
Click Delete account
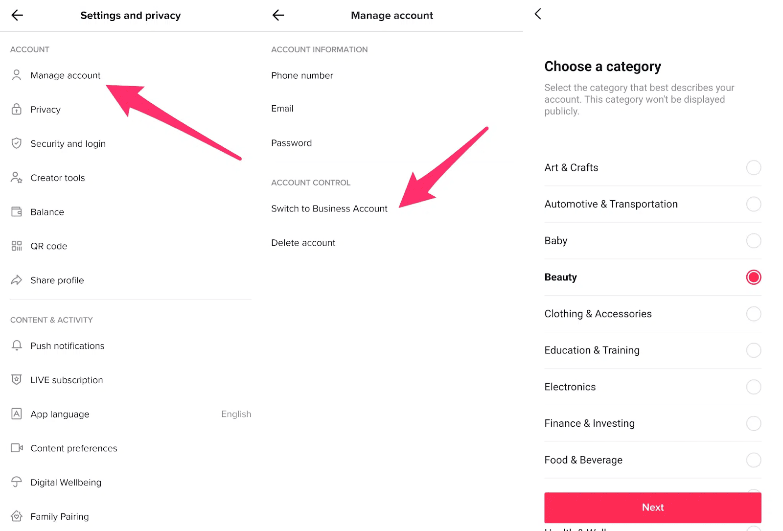[303, 242]
